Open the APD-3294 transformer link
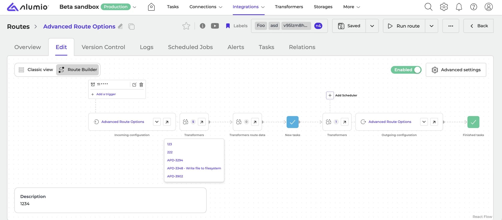The width and height of the screenshot is (502, 220). tap(175, 160)
